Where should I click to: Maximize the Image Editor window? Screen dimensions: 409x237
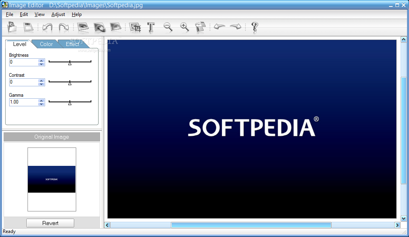click(x=397, y=5)
